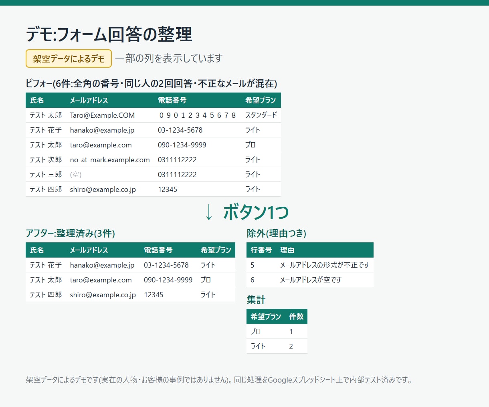Click the ボタン1つ label
The image size is (489, 407).
pyautogui.click(x=256, y=212)
